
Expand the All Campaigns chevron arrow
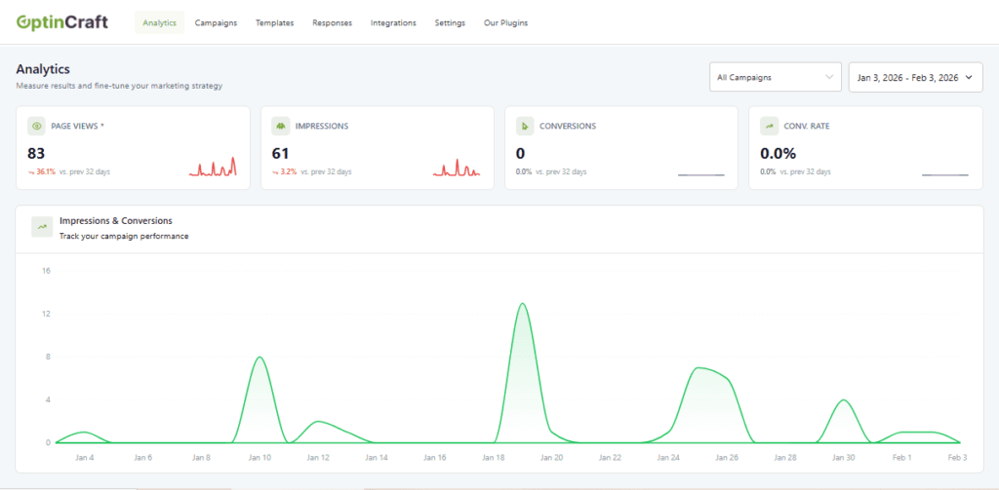(829, 77)
